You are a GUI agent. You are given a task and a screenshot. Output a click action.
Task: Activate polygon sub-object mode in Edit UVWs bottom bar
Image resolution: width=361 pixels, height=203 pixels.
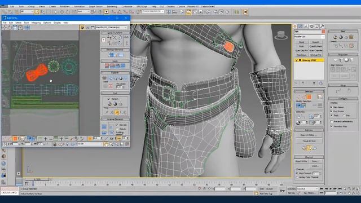[x=15, y=139]
